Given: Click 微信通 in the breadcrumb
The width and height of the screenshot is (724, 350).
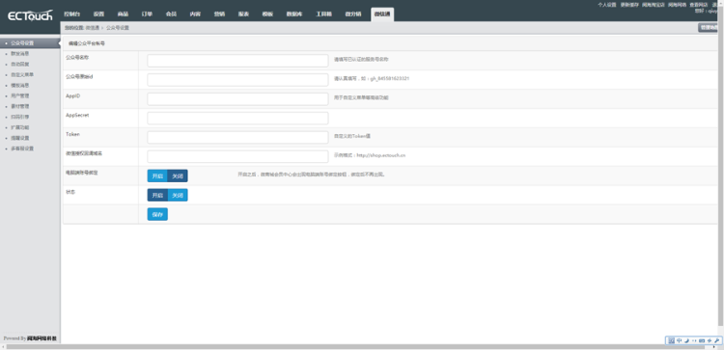Looking at the screenshot, I should tap(93, 28).
